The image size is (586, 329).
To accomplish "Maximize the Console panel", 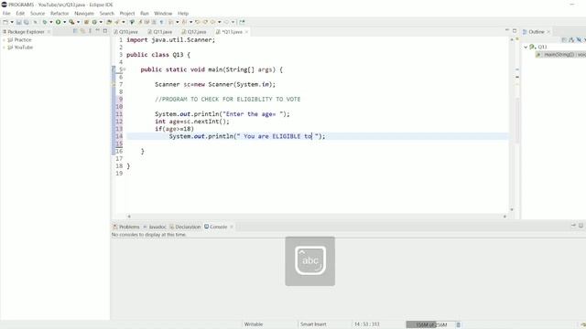I will click(581, 226).
